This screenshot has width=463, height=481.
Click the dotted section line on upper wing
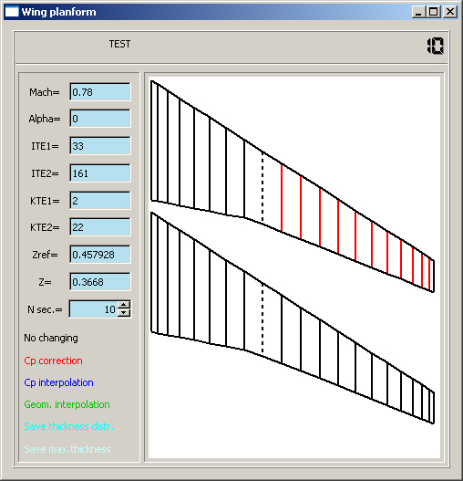pos(262,187)
